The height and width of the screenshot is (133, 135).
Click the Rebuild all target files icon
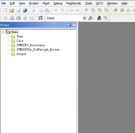(x=18, y=18)
